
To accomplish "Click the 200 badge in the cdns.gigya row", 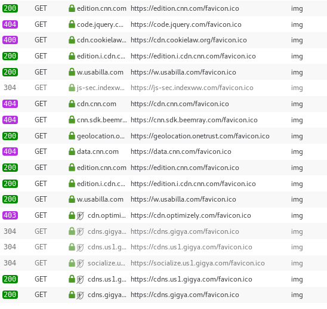I will tap(10, 295).
